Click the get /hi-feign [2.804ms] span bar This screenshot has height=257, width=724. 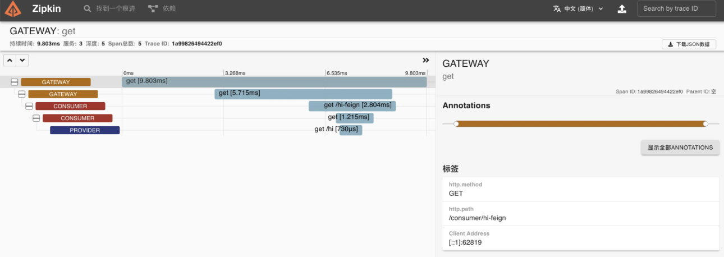pyautogui.click(x=352, y=106)
